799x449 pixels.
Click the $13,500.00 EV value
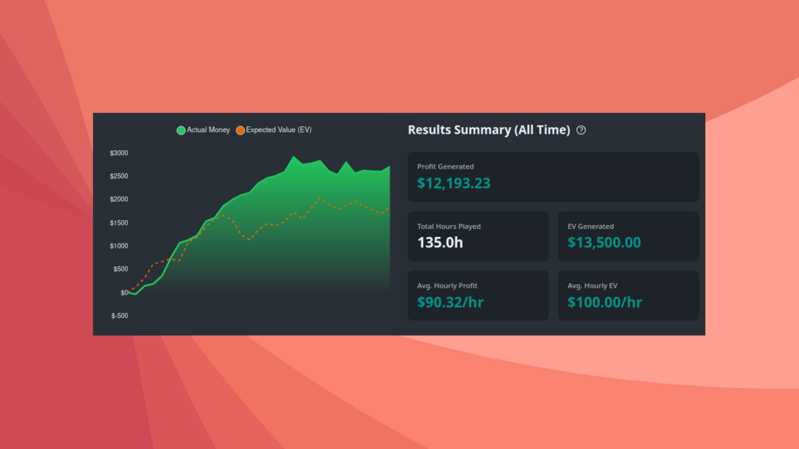[x=604, y=242]
